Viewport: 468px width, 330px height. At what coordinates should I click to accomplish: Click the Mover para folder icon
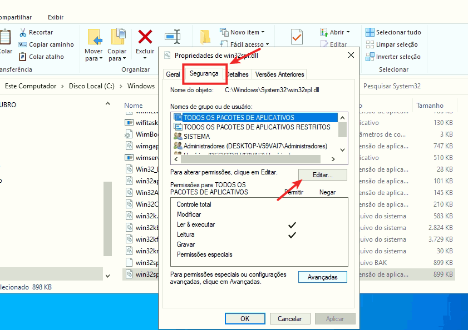[x=95, y=37]
